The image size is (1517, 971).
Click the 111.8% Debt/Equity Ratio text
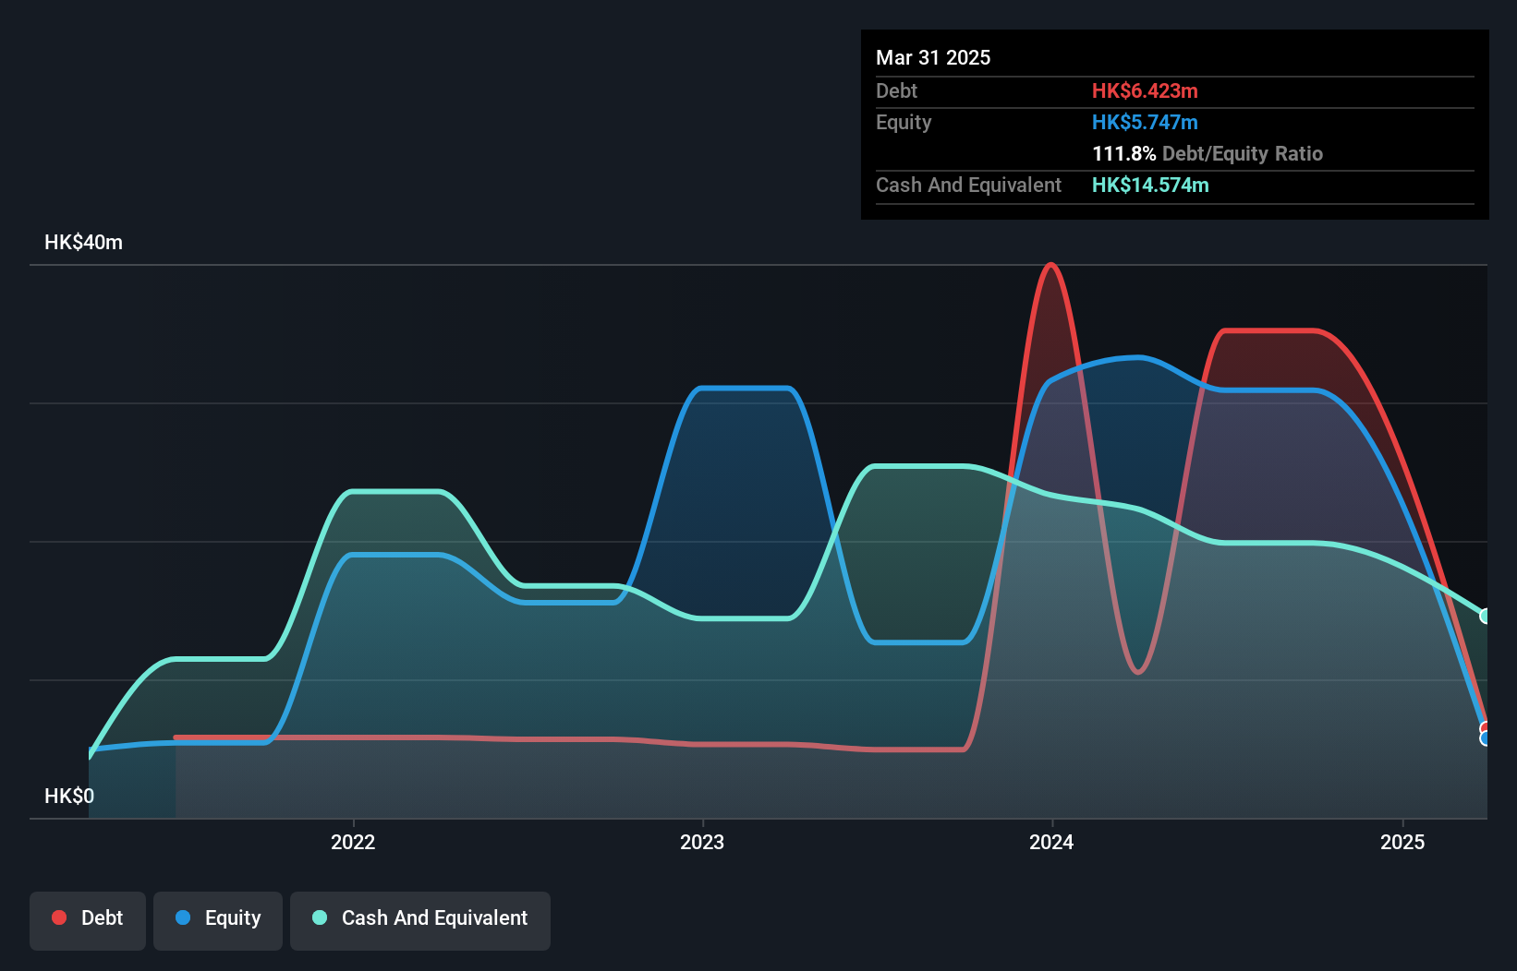[1208, 154]
